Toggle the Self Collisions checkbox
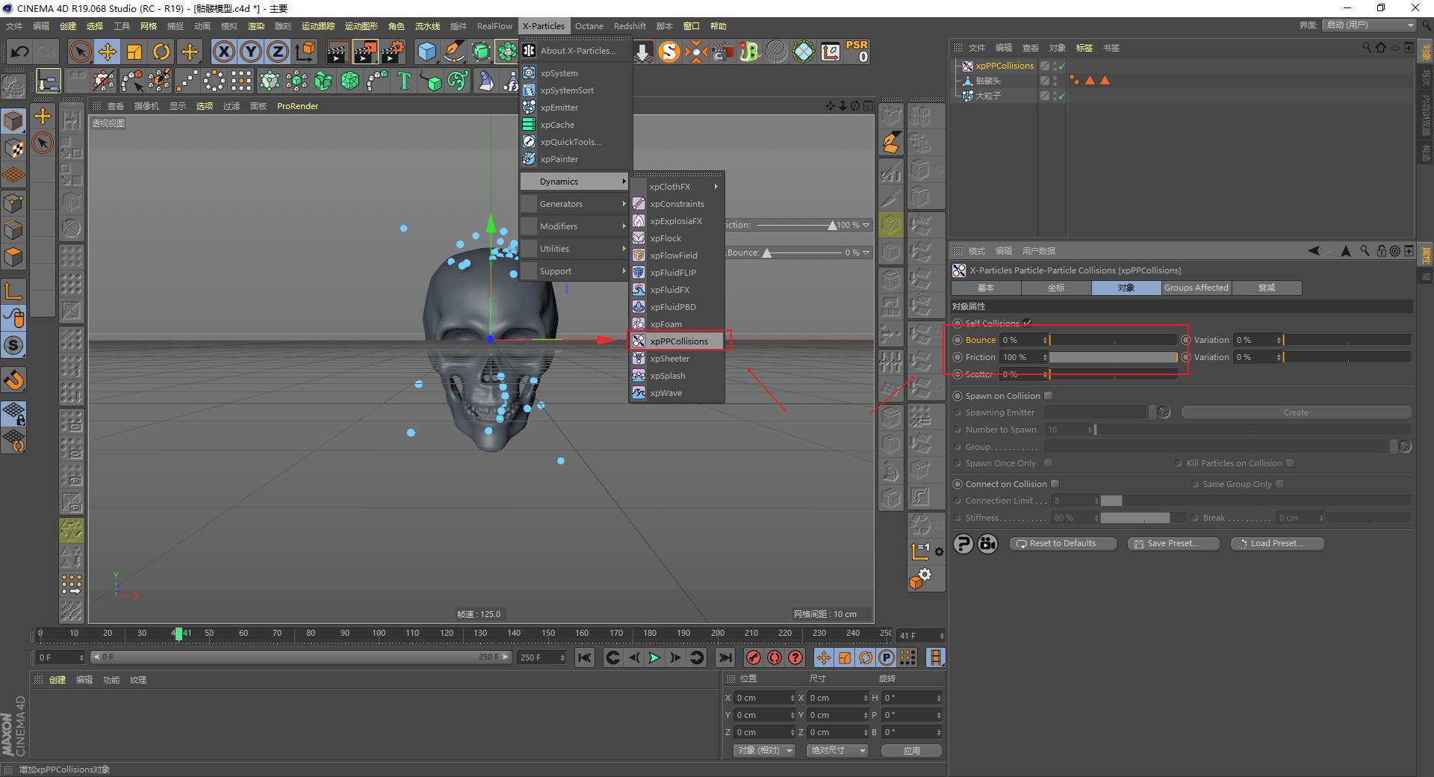Viewport: 1434px width, 777px height. (1028, 323)
